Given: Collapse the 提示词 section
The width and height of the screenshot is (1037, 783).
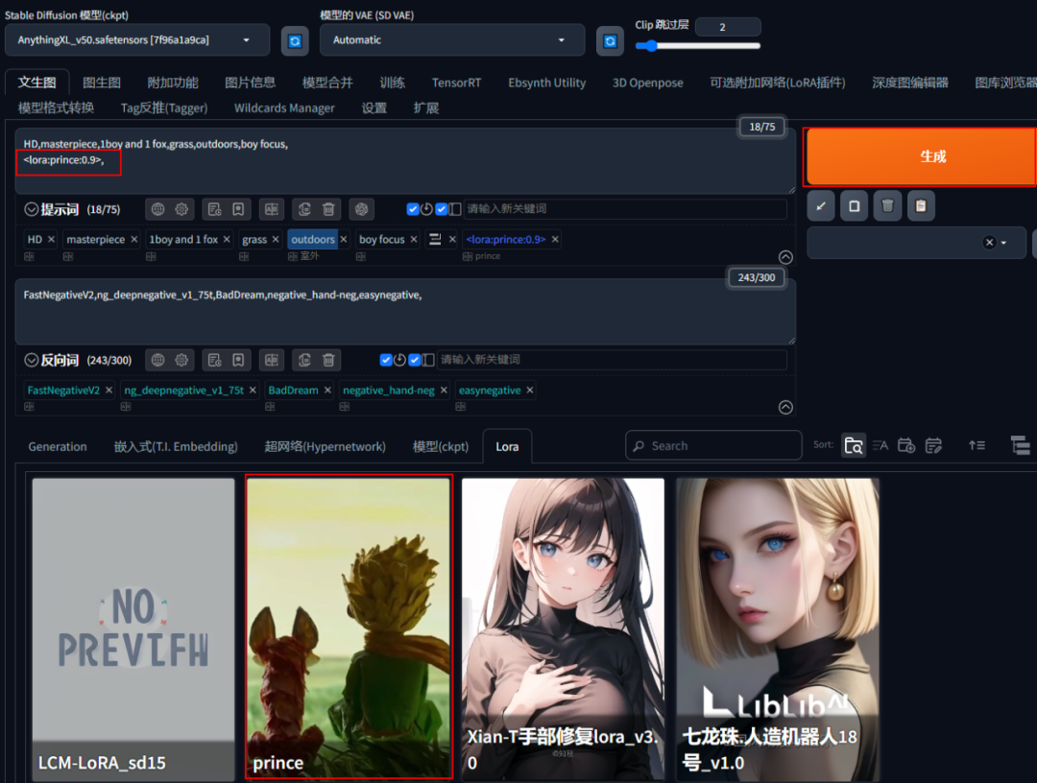Looking at the screenshot, I should (x=31, y=209).
